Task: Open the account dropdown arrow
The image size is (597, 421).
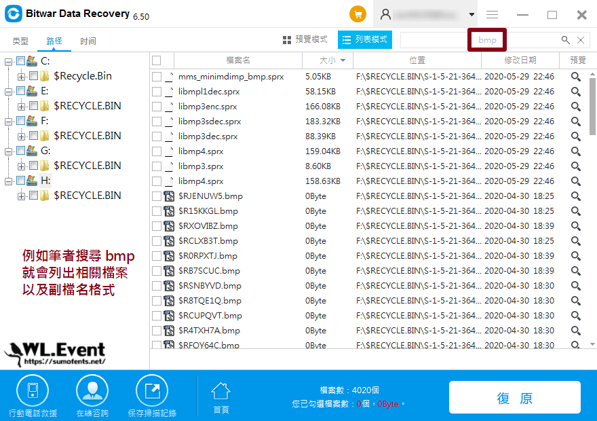Action: click(x=471, y=14)
